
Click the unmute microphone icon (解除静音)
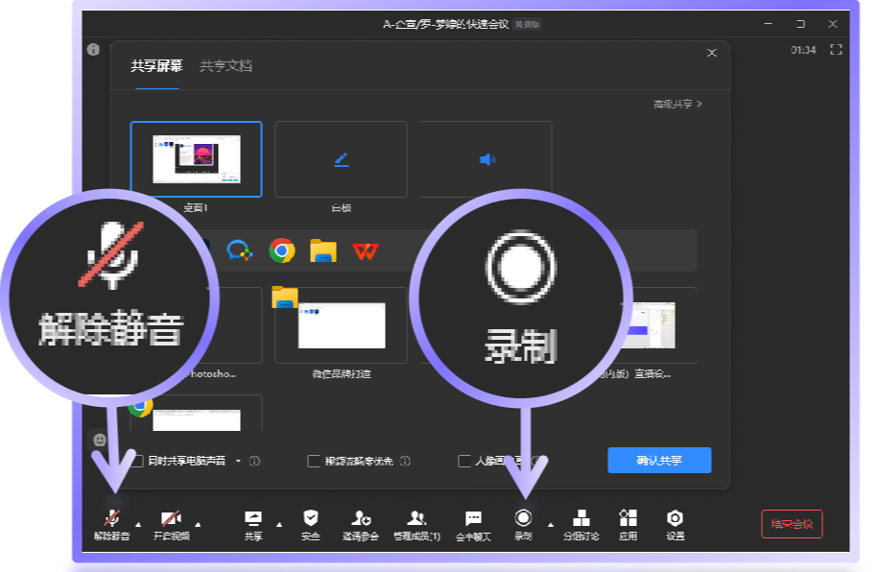click(112, 518)
